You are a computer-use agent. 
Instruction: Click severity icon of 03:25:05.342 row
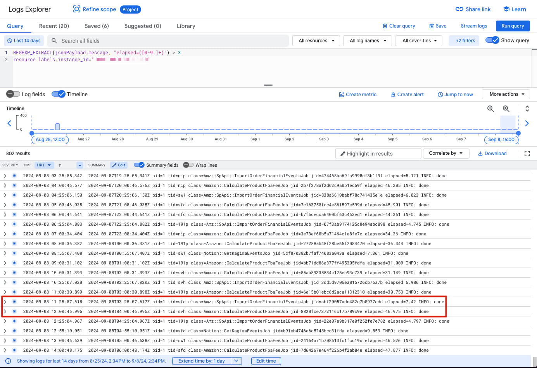click(x=14, y=176)
